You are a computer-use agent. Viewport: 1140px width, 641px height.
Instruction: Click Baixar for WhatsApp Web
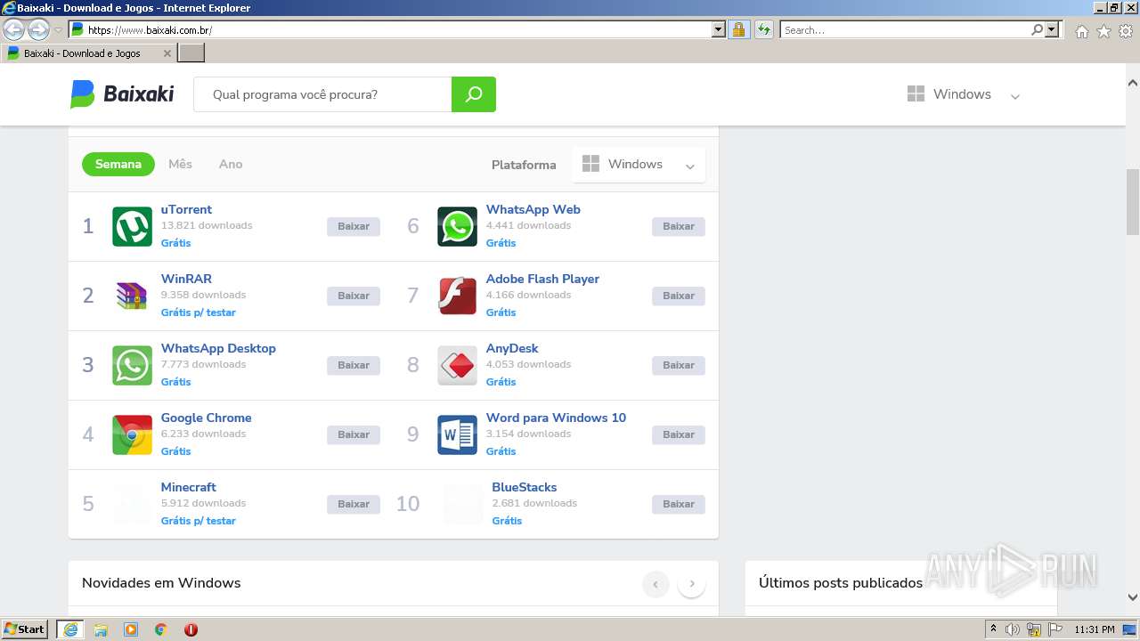(679, 226)
